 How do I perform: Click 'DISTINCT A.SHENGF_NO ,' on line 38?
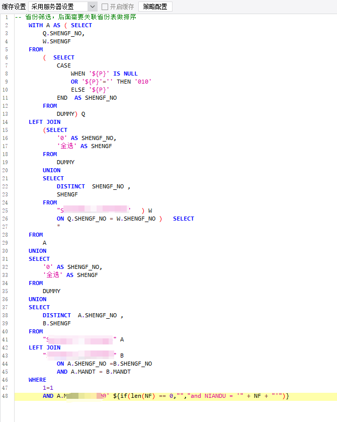[83, 315]
